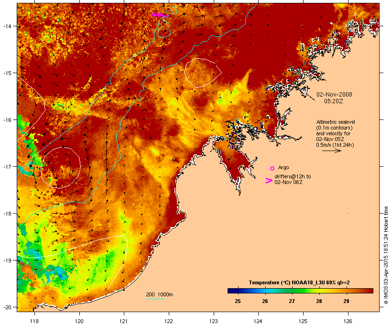The image size is (392, 325).
Task: Click the '0.5m/s (1kt 24h)' text
Action: pos(335,145)
